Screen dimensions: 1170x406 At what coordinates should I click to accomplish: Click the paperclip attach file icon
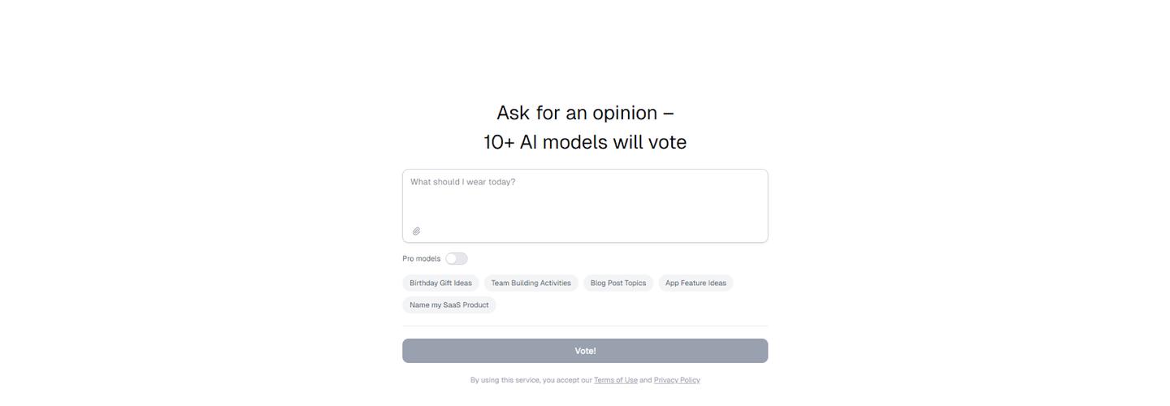(416, 231)
